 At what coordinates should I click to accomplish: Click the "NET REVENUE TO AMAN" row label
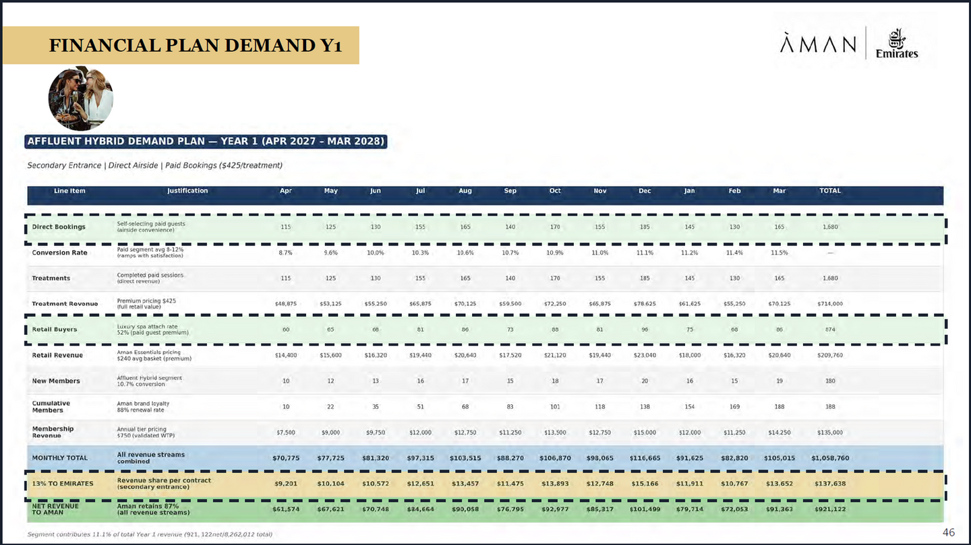tap(56, 509)
